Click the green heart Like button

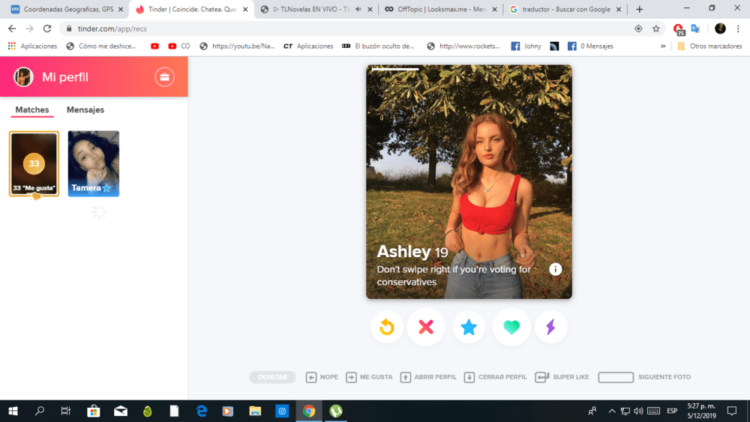(511, 327)
